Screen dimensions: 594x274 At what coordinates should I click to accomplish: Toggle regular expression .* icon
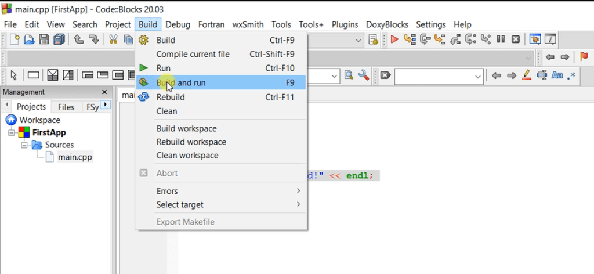pyautogui.click(x=571, y=75)
